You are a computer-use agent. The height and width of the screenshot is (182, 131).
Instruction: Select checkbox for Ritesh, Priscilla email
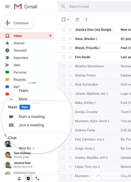64,48
